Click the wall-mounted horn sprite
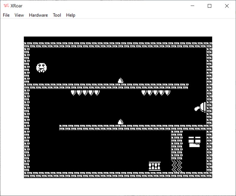Image resolution: width=236 pixels, height=196 pixels. [201, 107]
